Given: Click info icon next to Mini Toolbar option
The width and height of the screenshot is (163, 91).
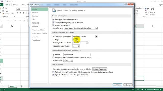Looking at the screenshot, I should 77,20.
